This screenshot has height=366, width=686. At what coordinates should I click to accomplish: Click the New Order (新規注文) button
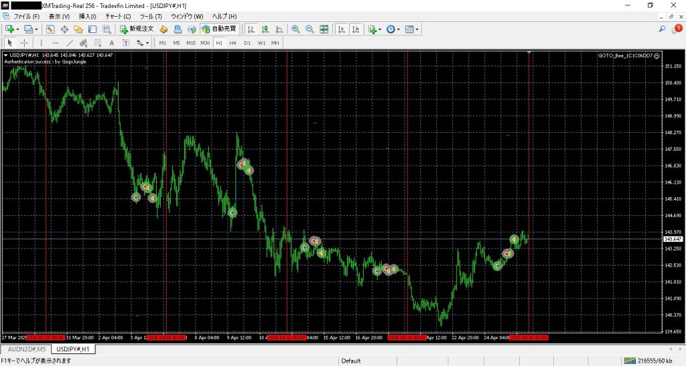[x=137, y=29]
